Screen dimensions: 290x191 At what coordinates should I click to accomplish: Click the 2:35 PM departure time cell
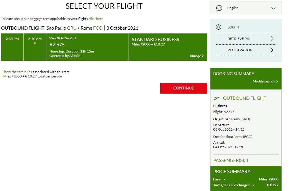tap(12, 39)
